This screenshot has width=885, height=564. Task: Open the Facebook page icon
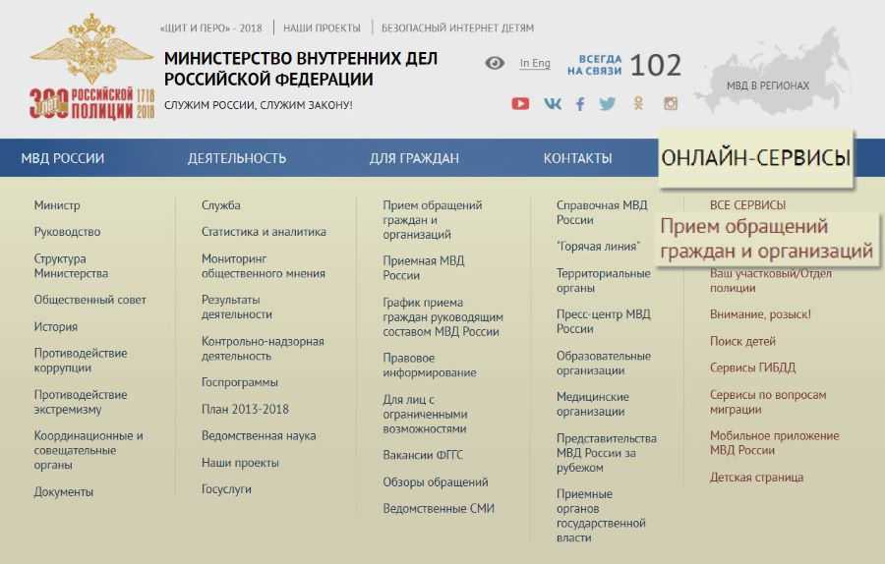coord(580,103)
